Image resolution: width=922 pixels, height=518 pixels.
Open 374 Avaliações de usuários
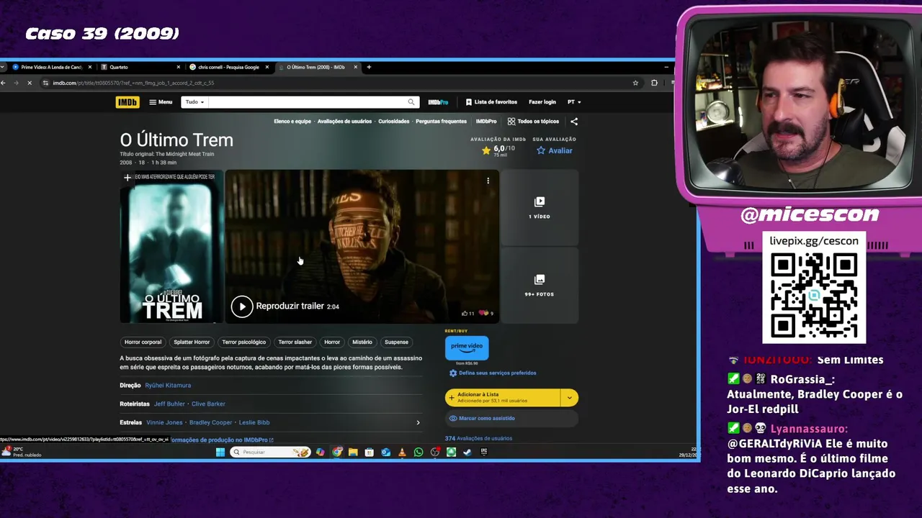478,438
